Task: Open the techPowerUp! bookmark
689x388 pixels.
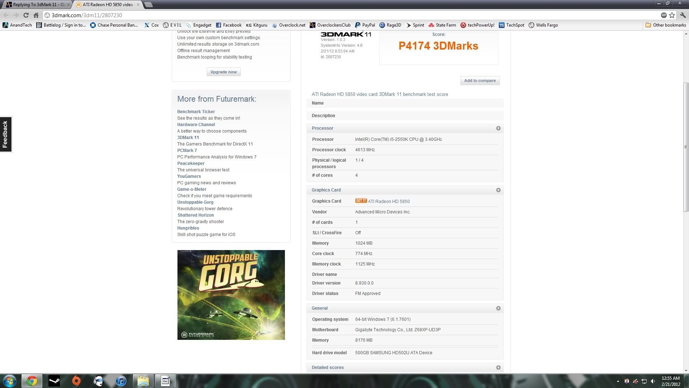Action: [477, 25]
